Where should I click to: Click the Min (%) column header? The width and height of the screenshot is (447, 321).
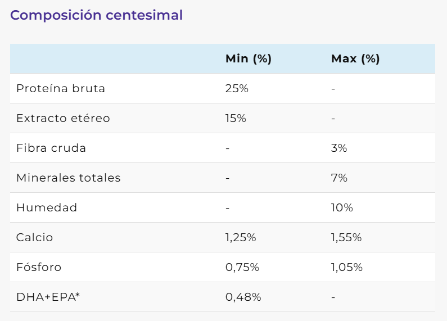tap(249, 59)
